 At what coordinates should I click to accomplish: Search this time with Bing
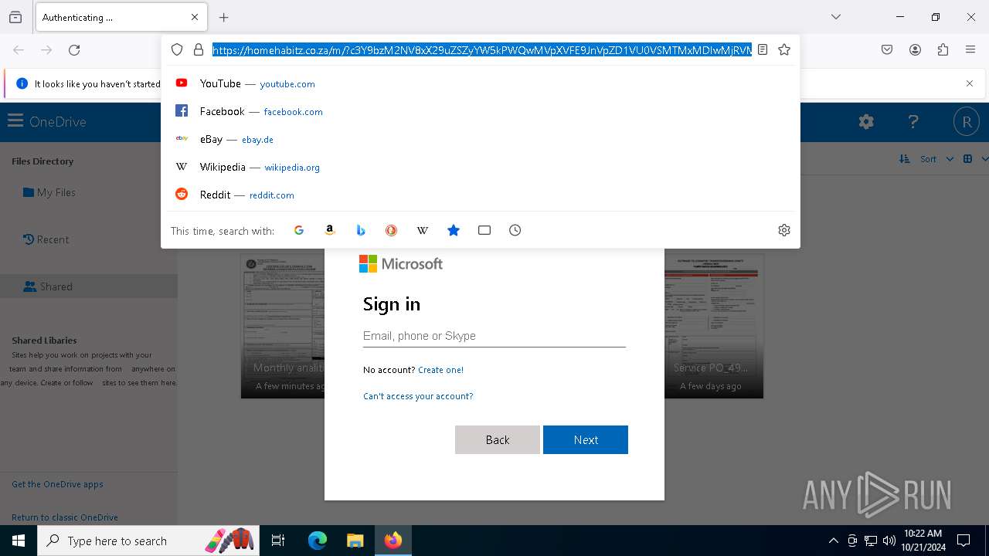point(361,230)
